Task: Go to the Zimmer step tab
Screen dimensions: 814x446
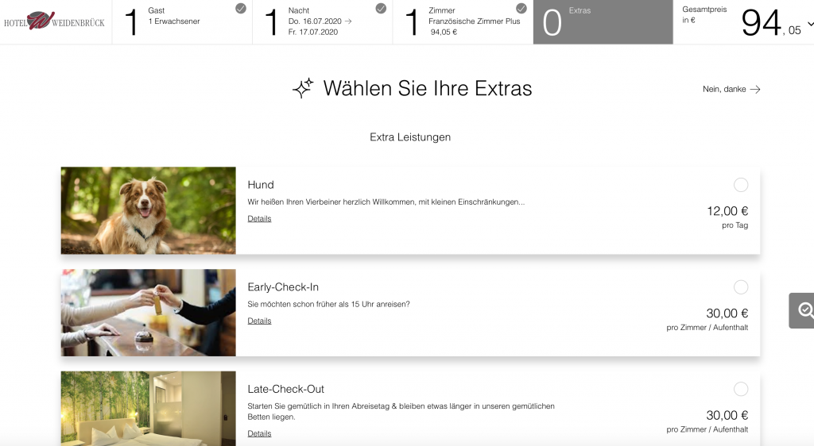Action: [463, 21]
